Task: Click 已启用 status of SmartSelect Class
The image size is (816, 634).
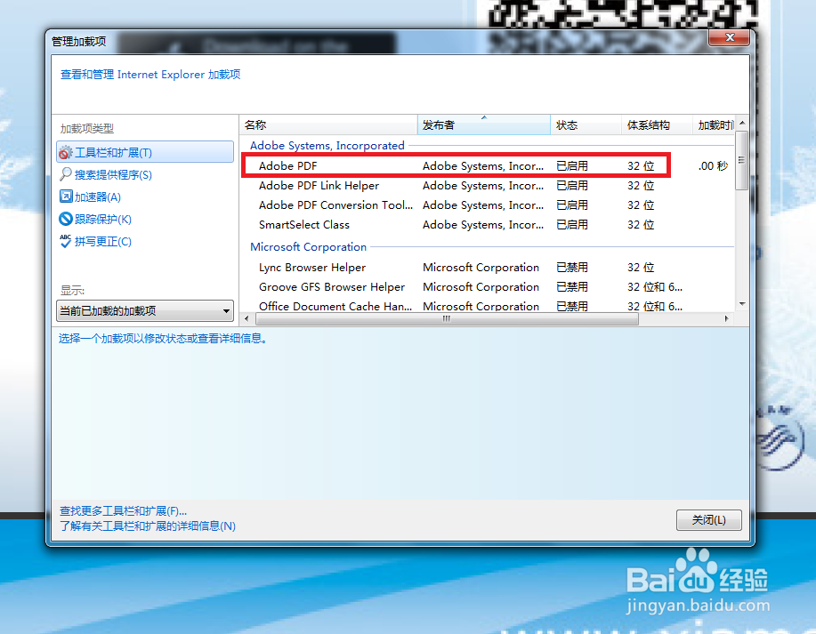Action: pyautogui.click(x=572, y=225)
